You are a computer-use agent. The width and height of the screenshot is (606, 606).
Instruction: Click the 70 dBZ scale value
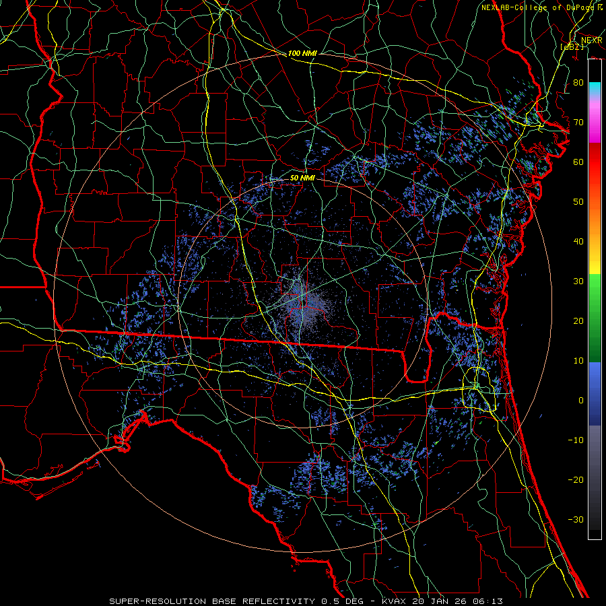coord(578,122)
